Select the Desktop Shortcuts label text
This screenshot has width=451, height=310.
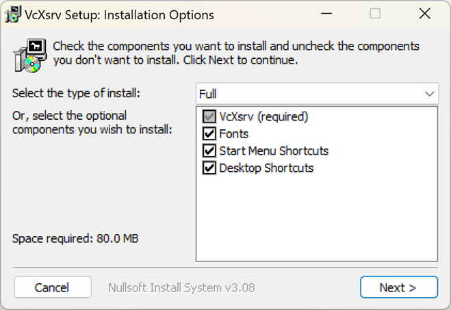(266, 168)
